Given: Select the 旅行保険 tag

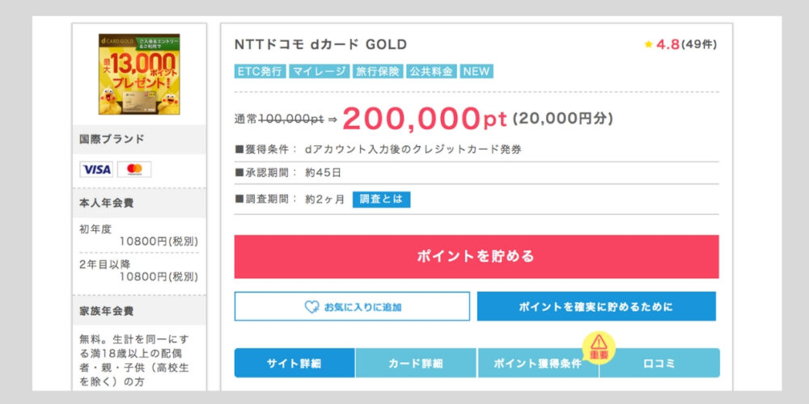Looking at the screenshot, I should (378, 71).
